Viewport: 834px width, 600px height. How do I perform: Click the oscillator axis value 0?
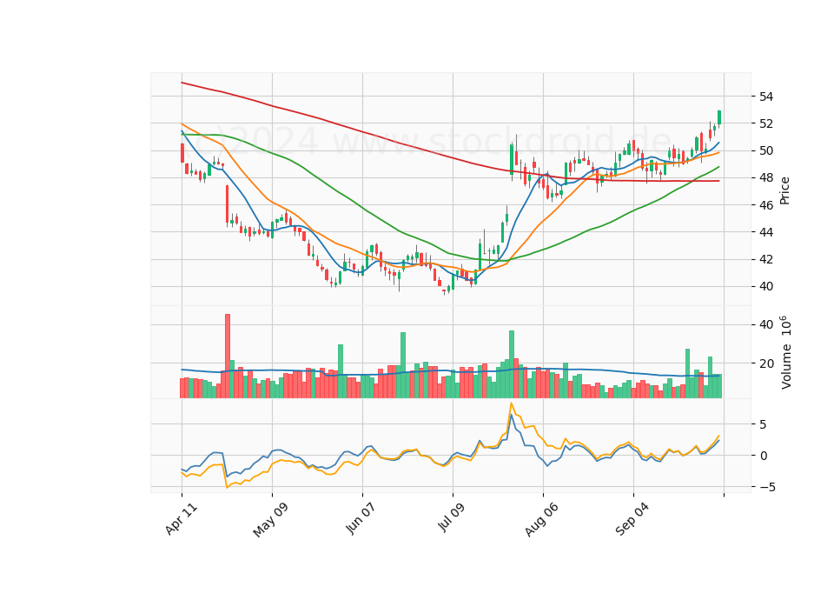764,456
